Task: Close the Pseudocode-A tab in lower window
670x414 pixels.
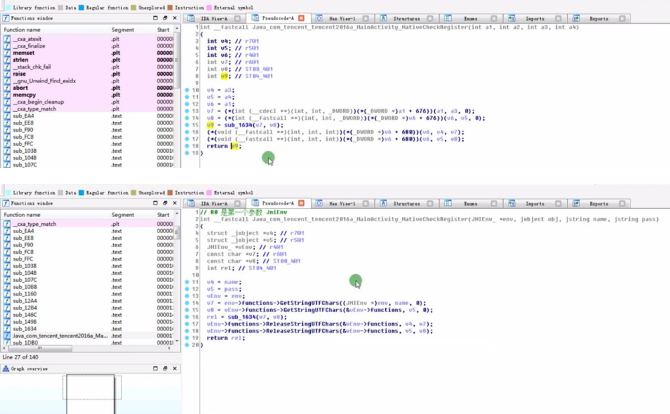Action: click(301, 204)
